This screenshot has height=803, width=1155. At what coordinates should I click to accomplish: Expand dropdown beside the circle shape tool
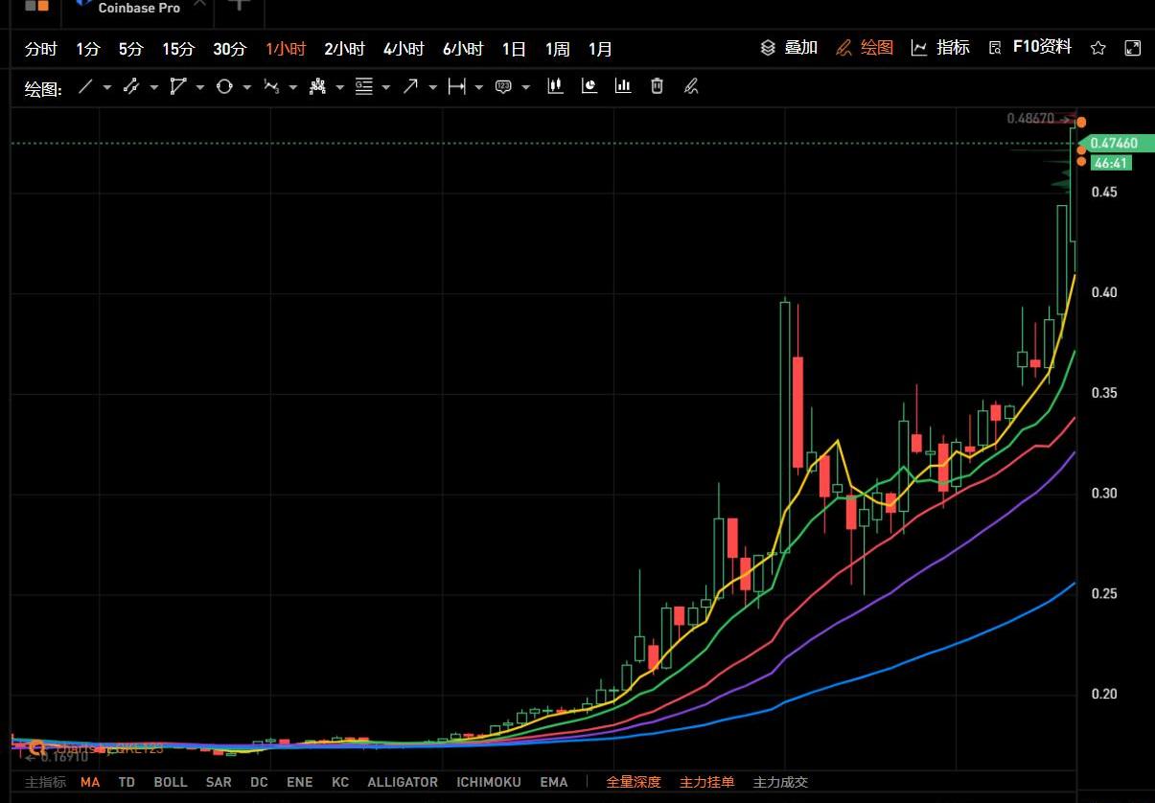[x=246, y=88]
